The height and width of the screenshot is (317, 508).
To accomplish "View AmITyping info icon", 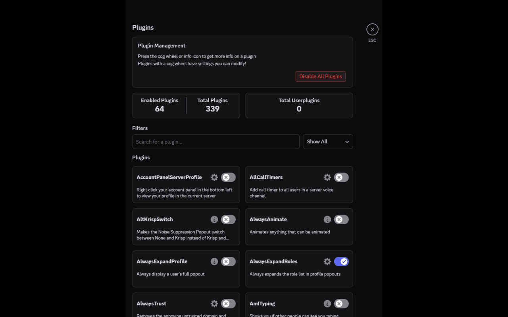I will pyautogui.click(x=327, y=304).
